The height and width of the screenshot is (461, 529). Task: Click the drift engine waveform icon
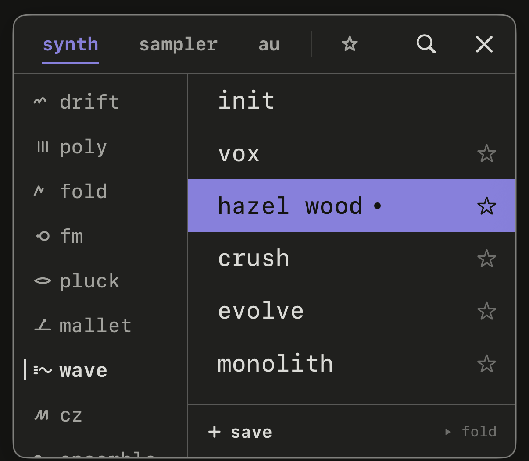pyautogui.click(x=40, y=102)
